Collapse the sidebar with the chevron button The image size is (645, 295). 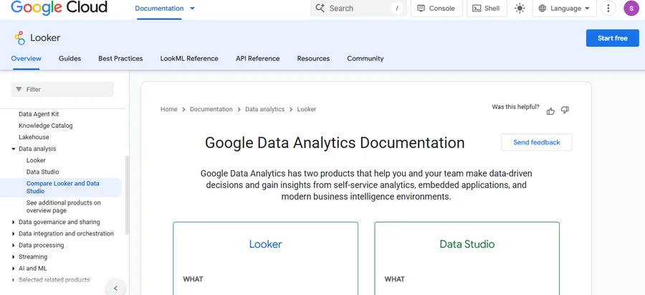[x=115, y=288]
